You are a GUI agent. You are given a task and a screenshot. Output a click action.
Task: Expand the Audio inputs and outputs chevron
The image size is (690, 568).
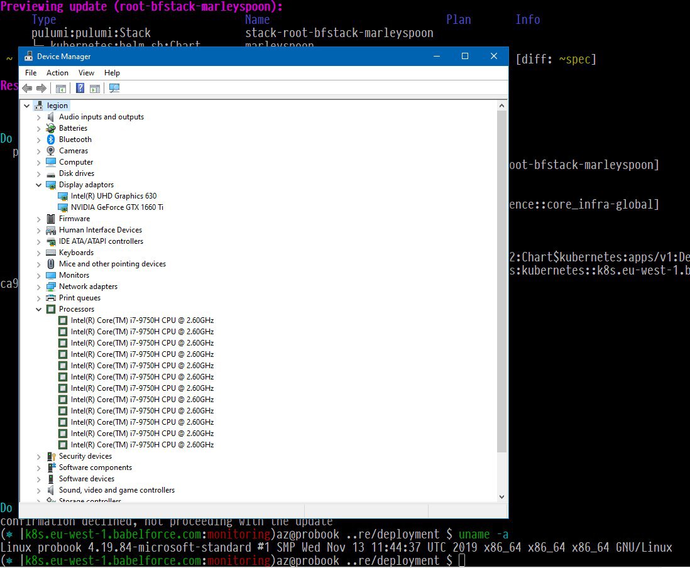[x=39, y=117]
